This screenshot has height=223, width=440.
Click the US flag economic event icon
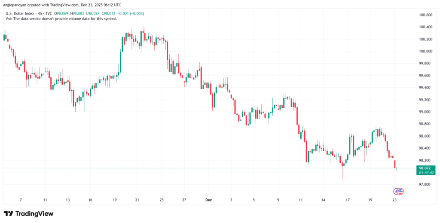pos(401,191)
